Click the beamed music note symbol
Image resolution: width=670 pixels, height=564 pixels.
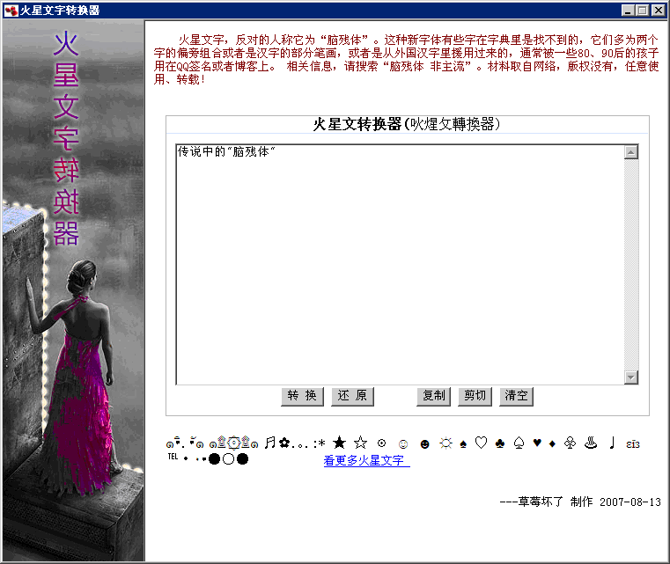[270, 443]
